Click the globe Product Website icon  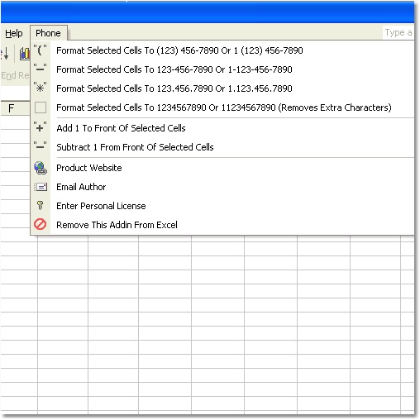click(x=41, y=168)
